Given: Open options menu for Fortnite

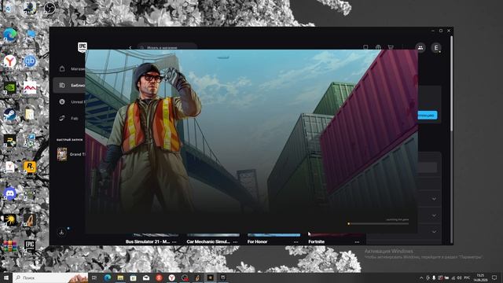Looking at the screenshot, I should (x=357, y=242).
